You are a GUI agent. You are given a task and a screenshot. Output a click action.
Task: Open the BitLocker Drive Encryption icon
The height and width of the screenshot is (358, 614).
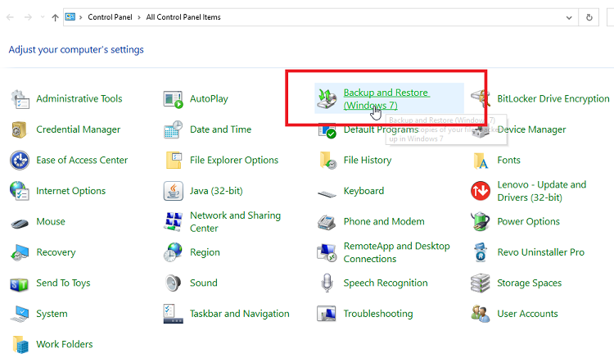click(481, 98)
